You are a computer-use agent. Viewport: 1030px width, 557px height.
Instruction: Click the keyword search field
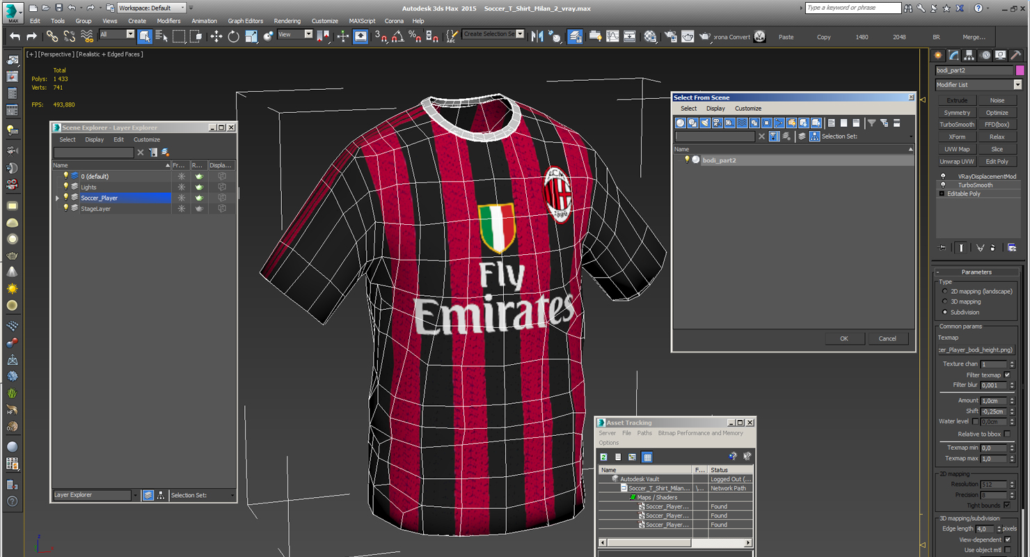coord(853,8)
